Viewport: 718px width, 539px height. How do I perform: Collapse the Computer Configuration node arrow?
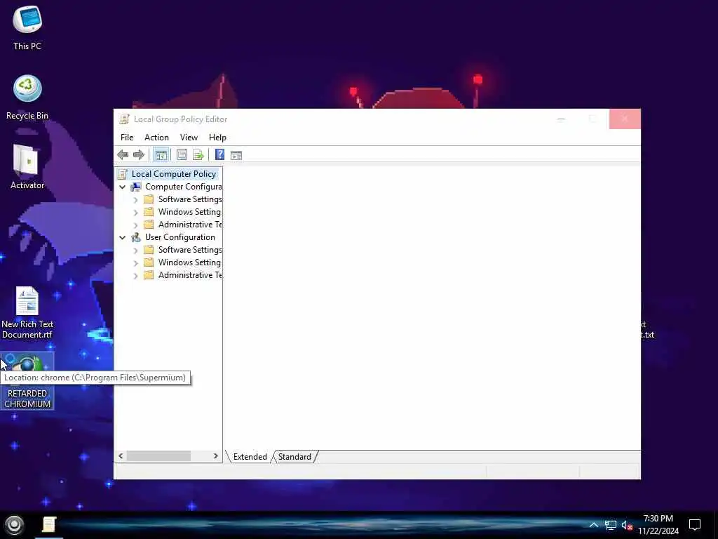pos(122,187)
